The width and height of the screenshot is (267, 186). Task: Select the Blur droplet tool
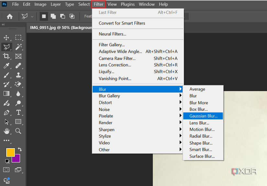pos(18,93)
